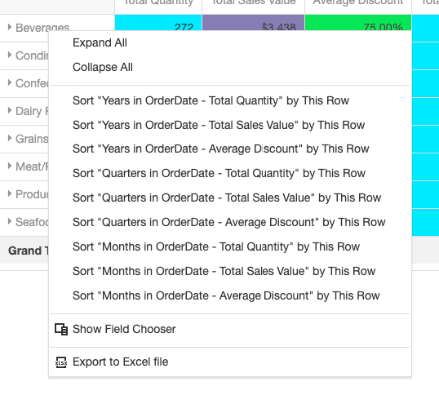This screenshot has width=439, height=404.
Task: Sort Years in OrderDate Average Discount
Action: click(x=230, y=149)
